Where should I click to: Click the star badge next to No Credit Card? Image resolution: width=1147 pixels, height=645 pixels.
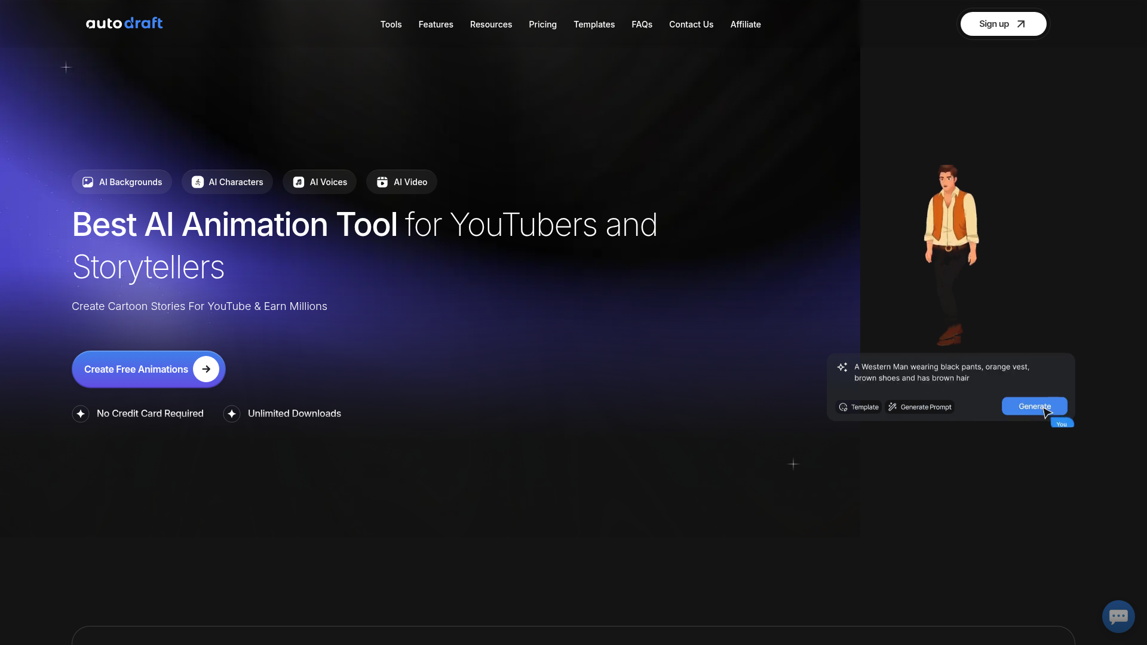coord(81,414)
